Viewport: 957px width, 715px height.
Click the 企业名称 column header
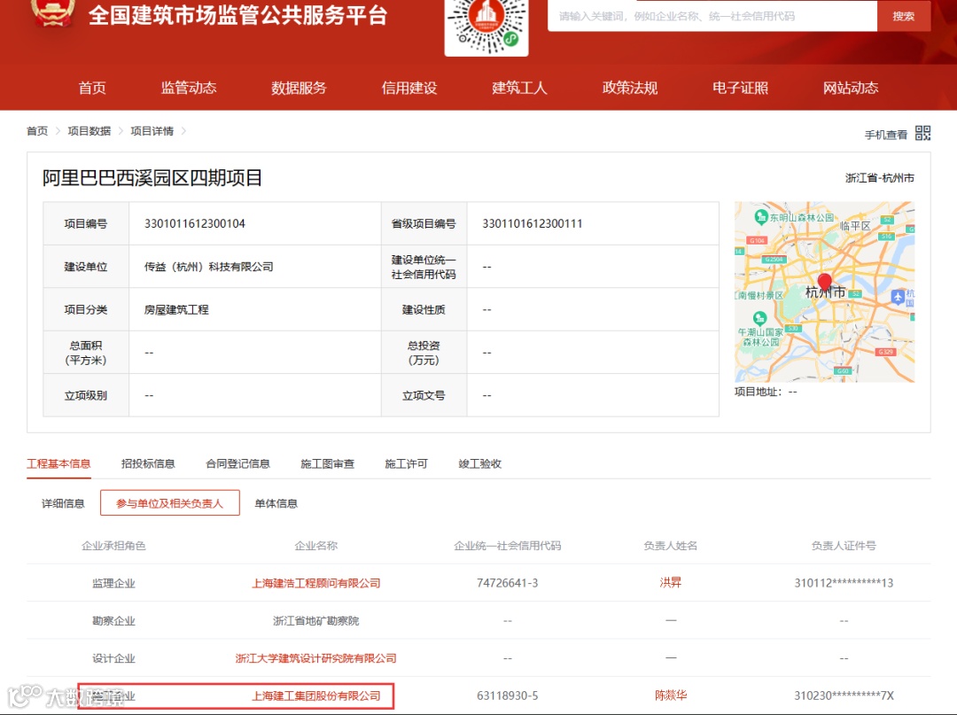point(316,546)
